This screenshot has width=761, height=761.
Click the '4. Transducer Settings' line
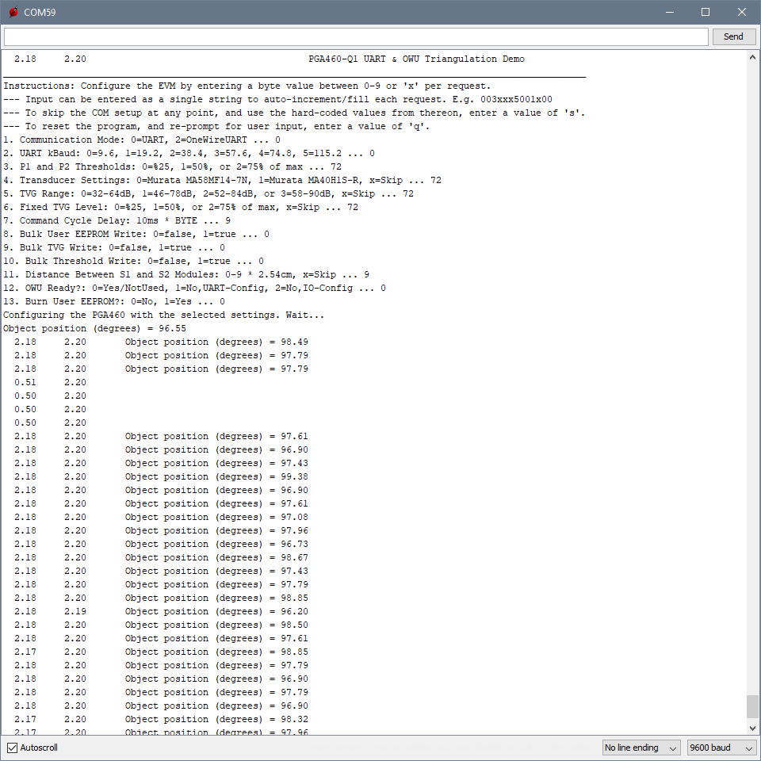click(x=222, y=181)
